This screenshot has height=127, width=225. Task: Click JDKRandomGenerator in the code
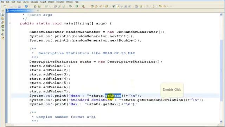click(x=137, y=32)
